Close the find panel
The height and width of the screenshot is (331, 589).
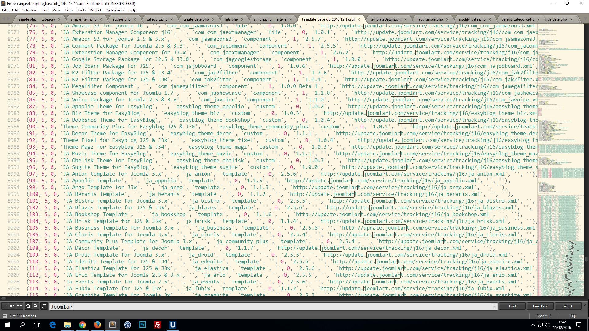[x=585, y=305]
